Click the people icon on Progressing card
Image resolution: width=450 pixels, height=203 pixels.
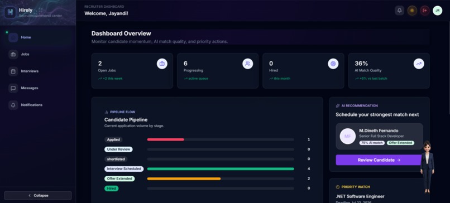coord(248,64)
